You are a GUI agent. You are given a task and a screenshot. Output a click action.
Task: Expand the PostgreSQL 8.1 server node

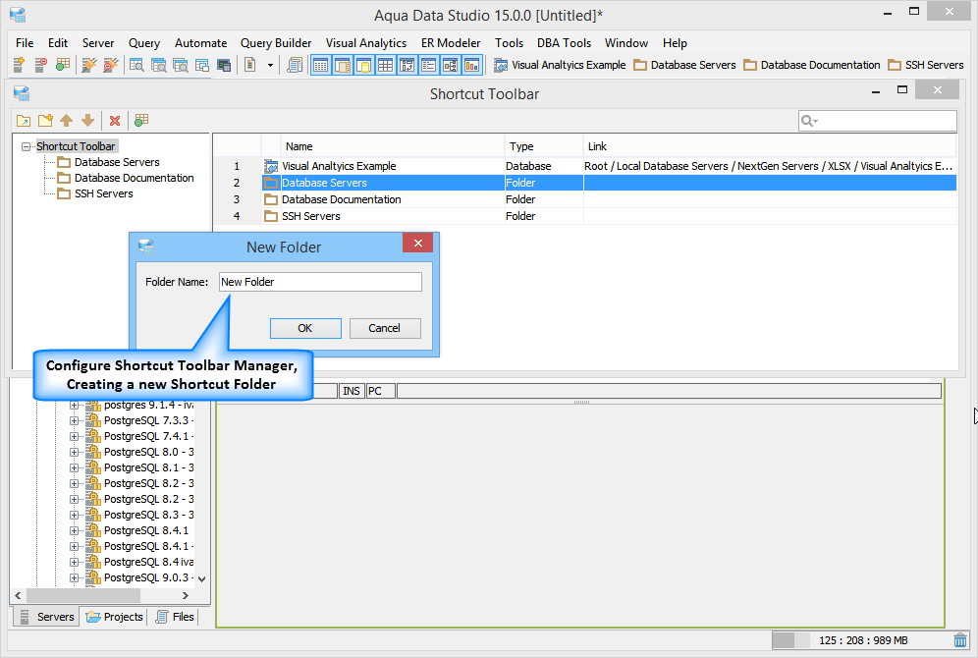74,467
